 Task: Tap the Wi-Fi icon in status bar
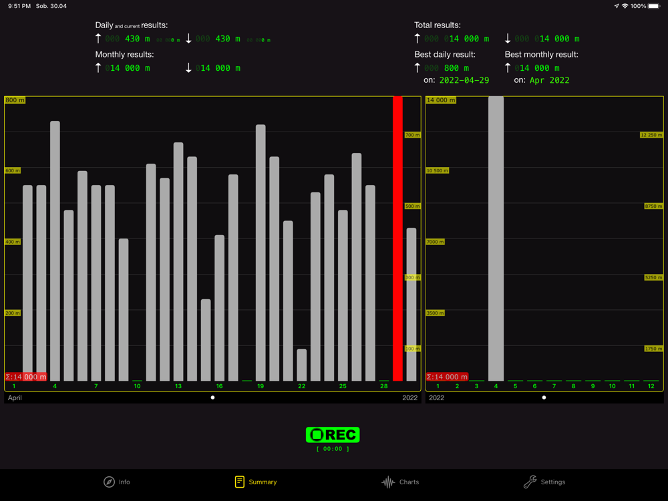coord(625,6)
